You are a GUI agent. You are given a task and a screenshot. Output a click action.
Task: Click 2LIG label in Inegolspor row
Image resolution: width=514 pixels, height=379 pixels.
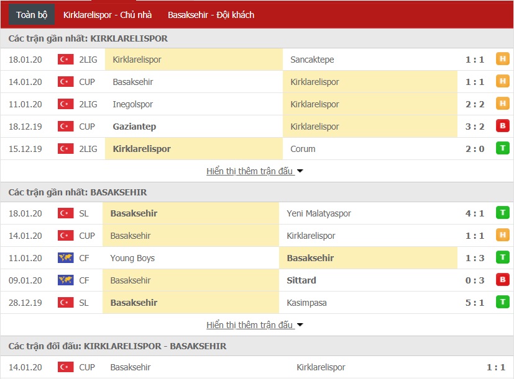(x=88, y=104)
